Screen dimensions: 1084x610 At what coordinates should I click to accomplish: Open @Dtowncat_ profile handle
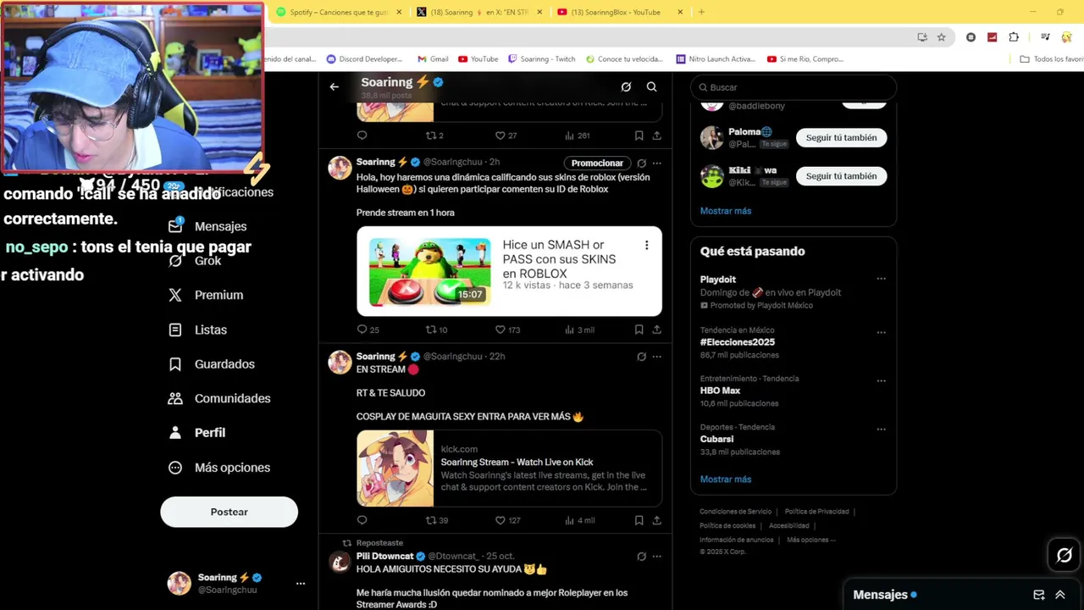[455, 557]
